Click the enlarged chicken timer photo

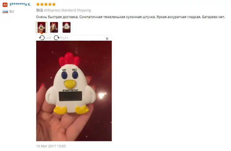click(74, 91)
